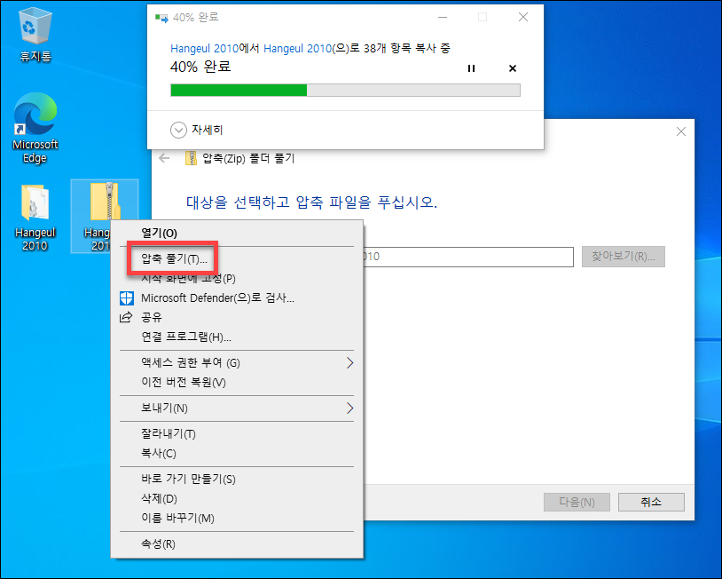
Task: Cancel the copy with the small X
Action: (x=513, y=68)
